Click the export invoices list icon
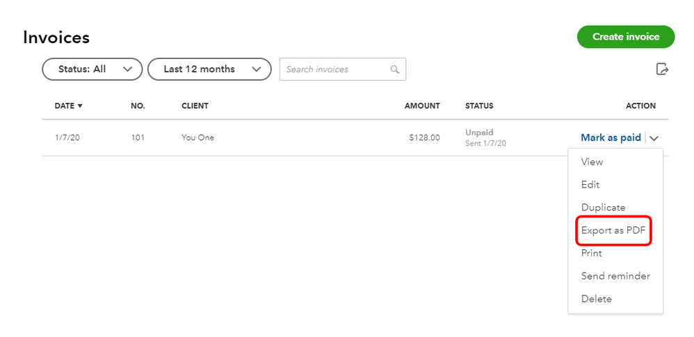The image size is (694, 337). [x=662, y=69]
